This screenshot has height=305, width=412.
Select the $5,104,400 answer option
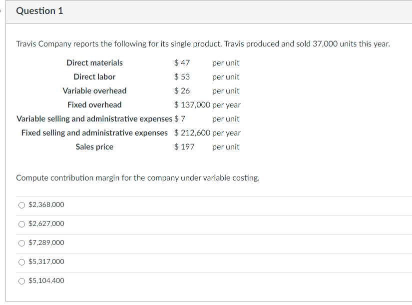pos(21,280)
